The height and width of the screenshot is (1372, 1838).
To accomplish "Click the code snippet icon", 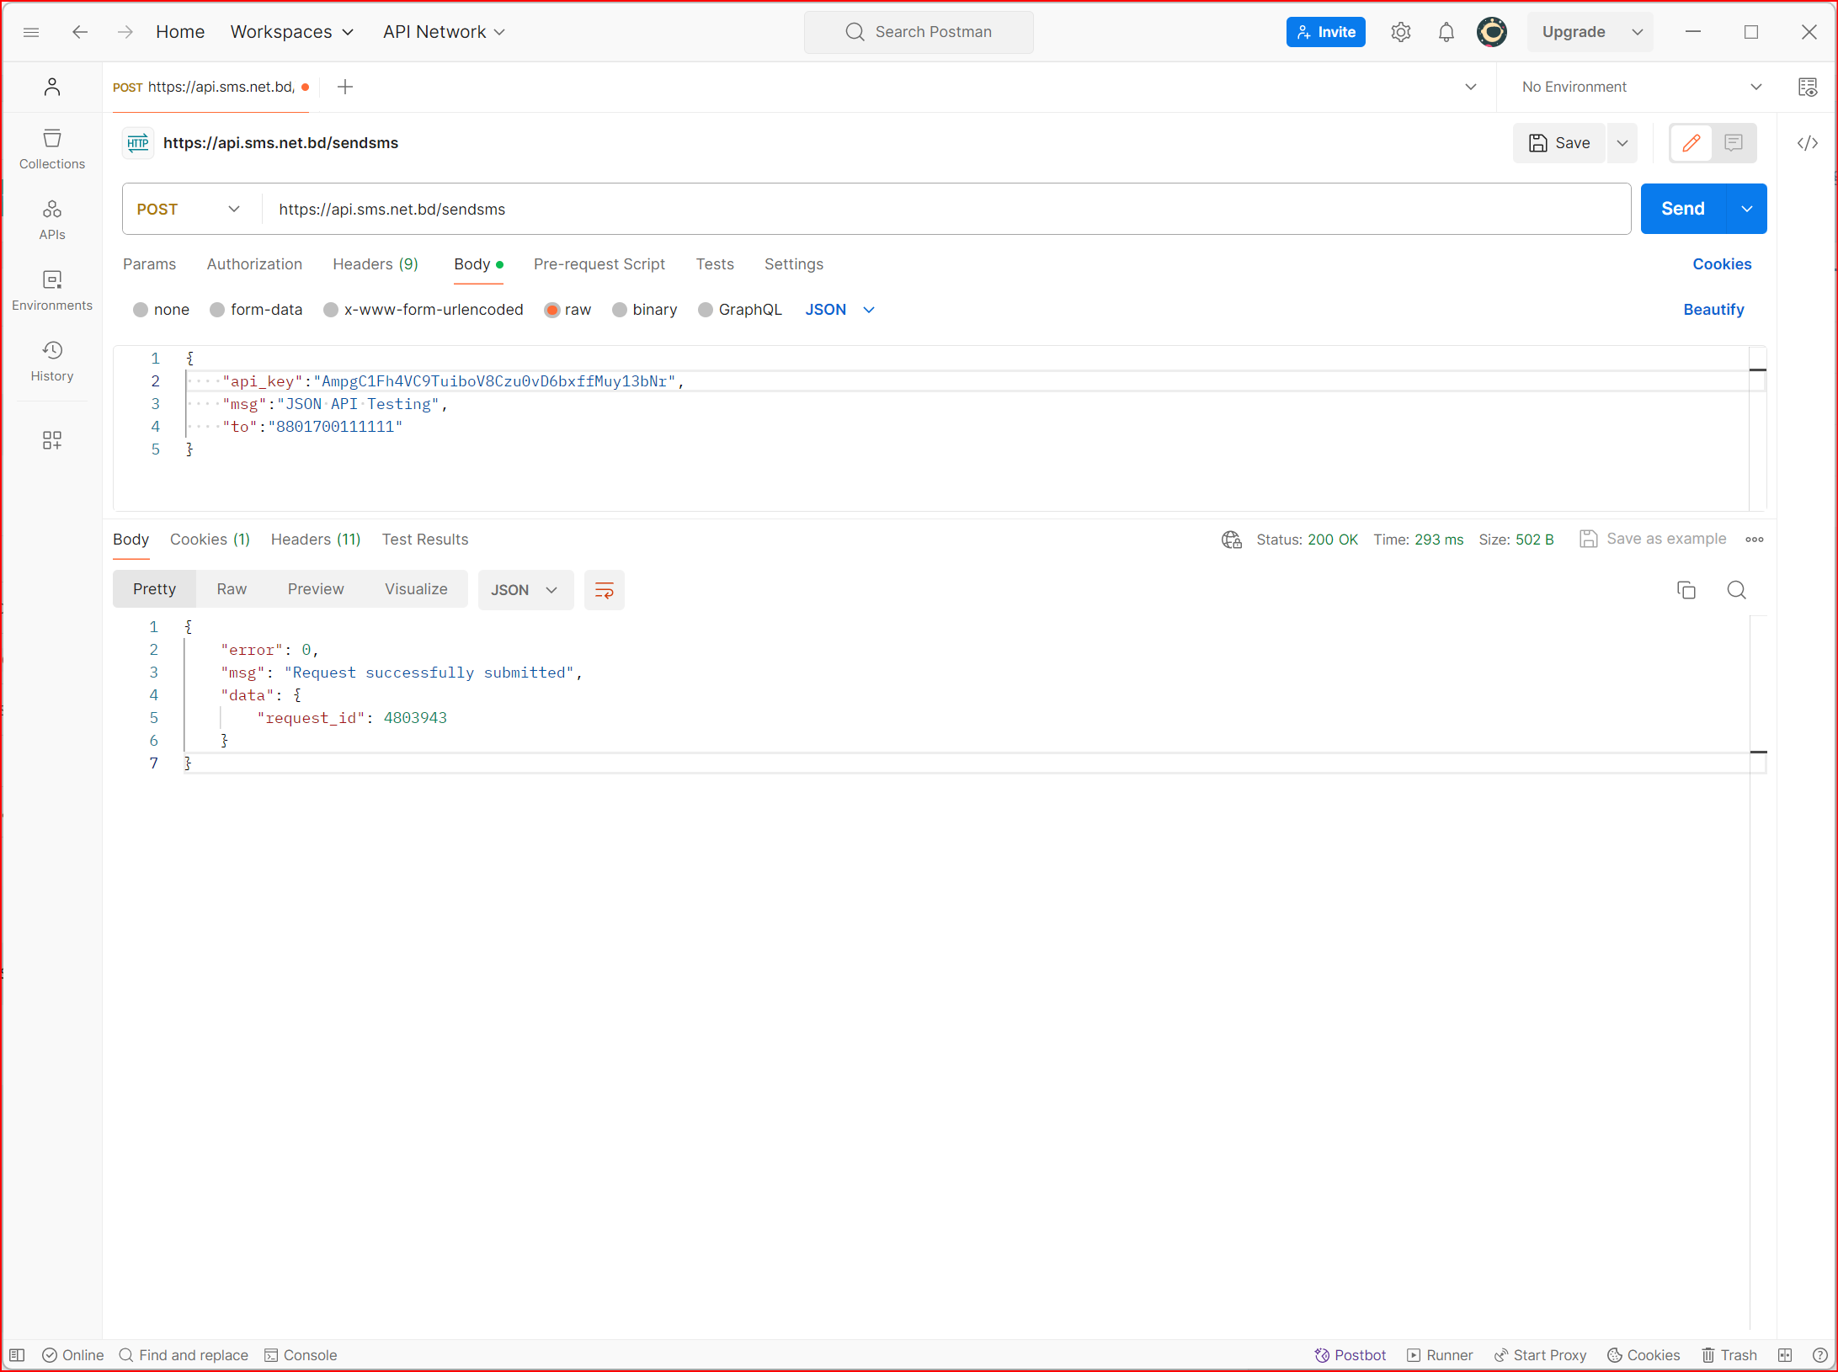I will point(1807,143).
